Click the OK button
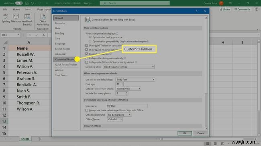The width and height of the screenshot is (261, 146). click(x=185, y=133)
